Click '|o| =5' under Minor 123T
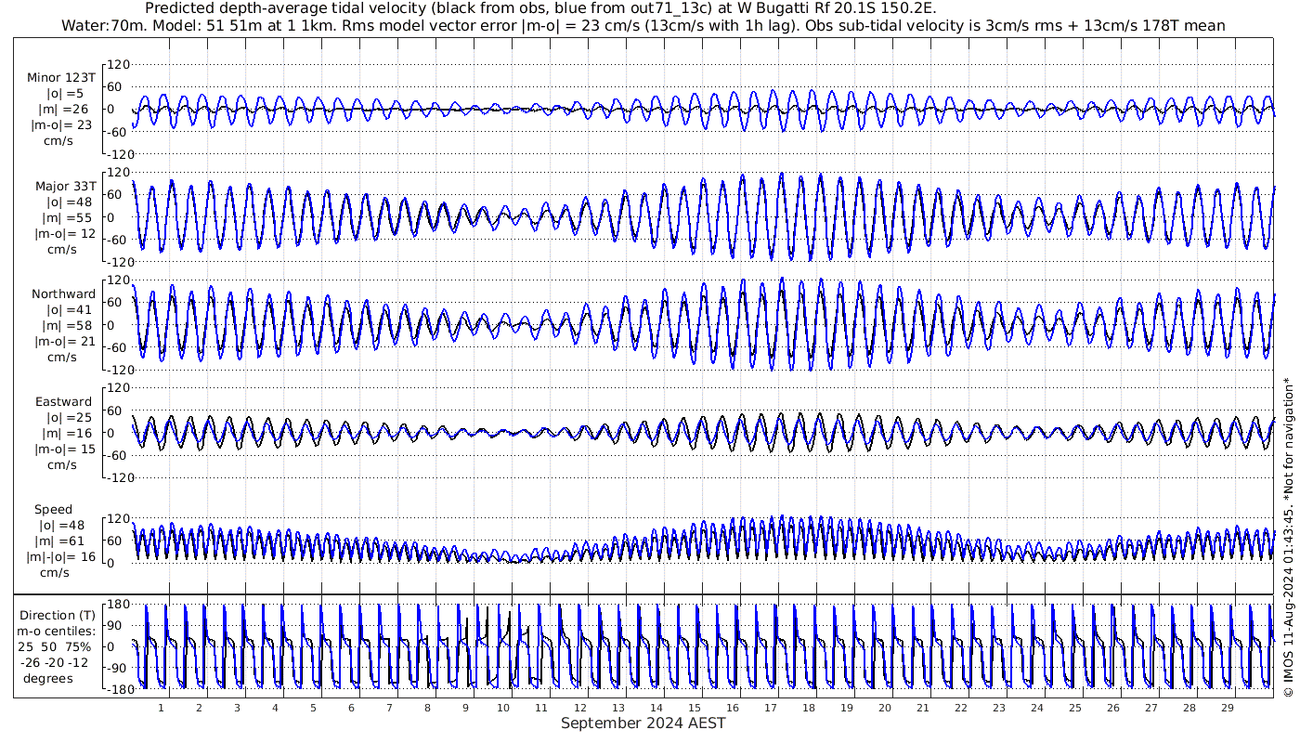 66,94
